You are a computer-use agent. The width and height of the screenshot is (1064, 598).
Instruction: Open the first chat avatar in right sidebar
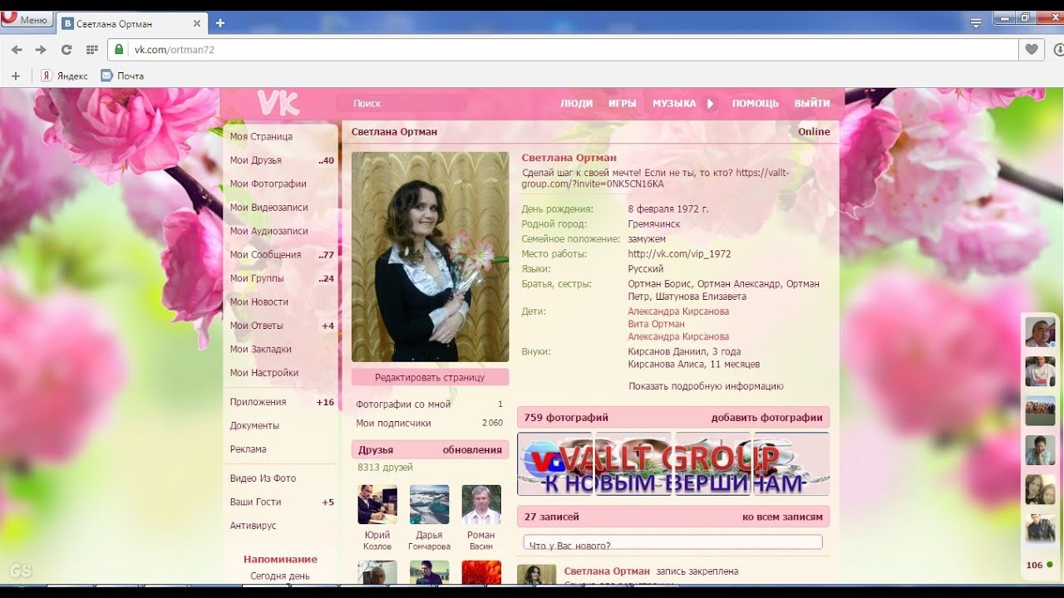pyautogui.click(x=1040, y=332)
